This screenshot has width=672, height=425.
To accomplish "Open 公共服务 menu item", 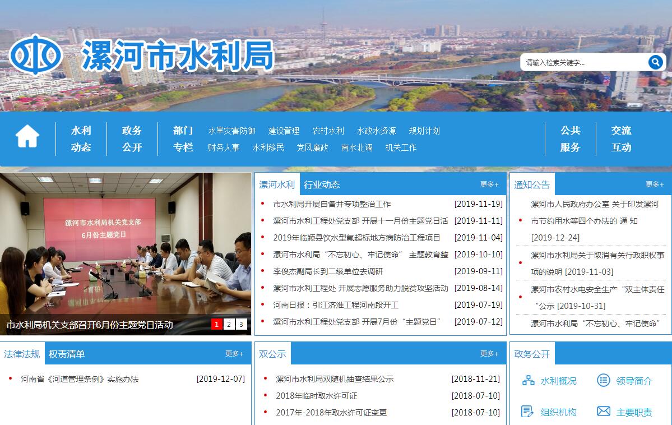I will click(570, 138).
